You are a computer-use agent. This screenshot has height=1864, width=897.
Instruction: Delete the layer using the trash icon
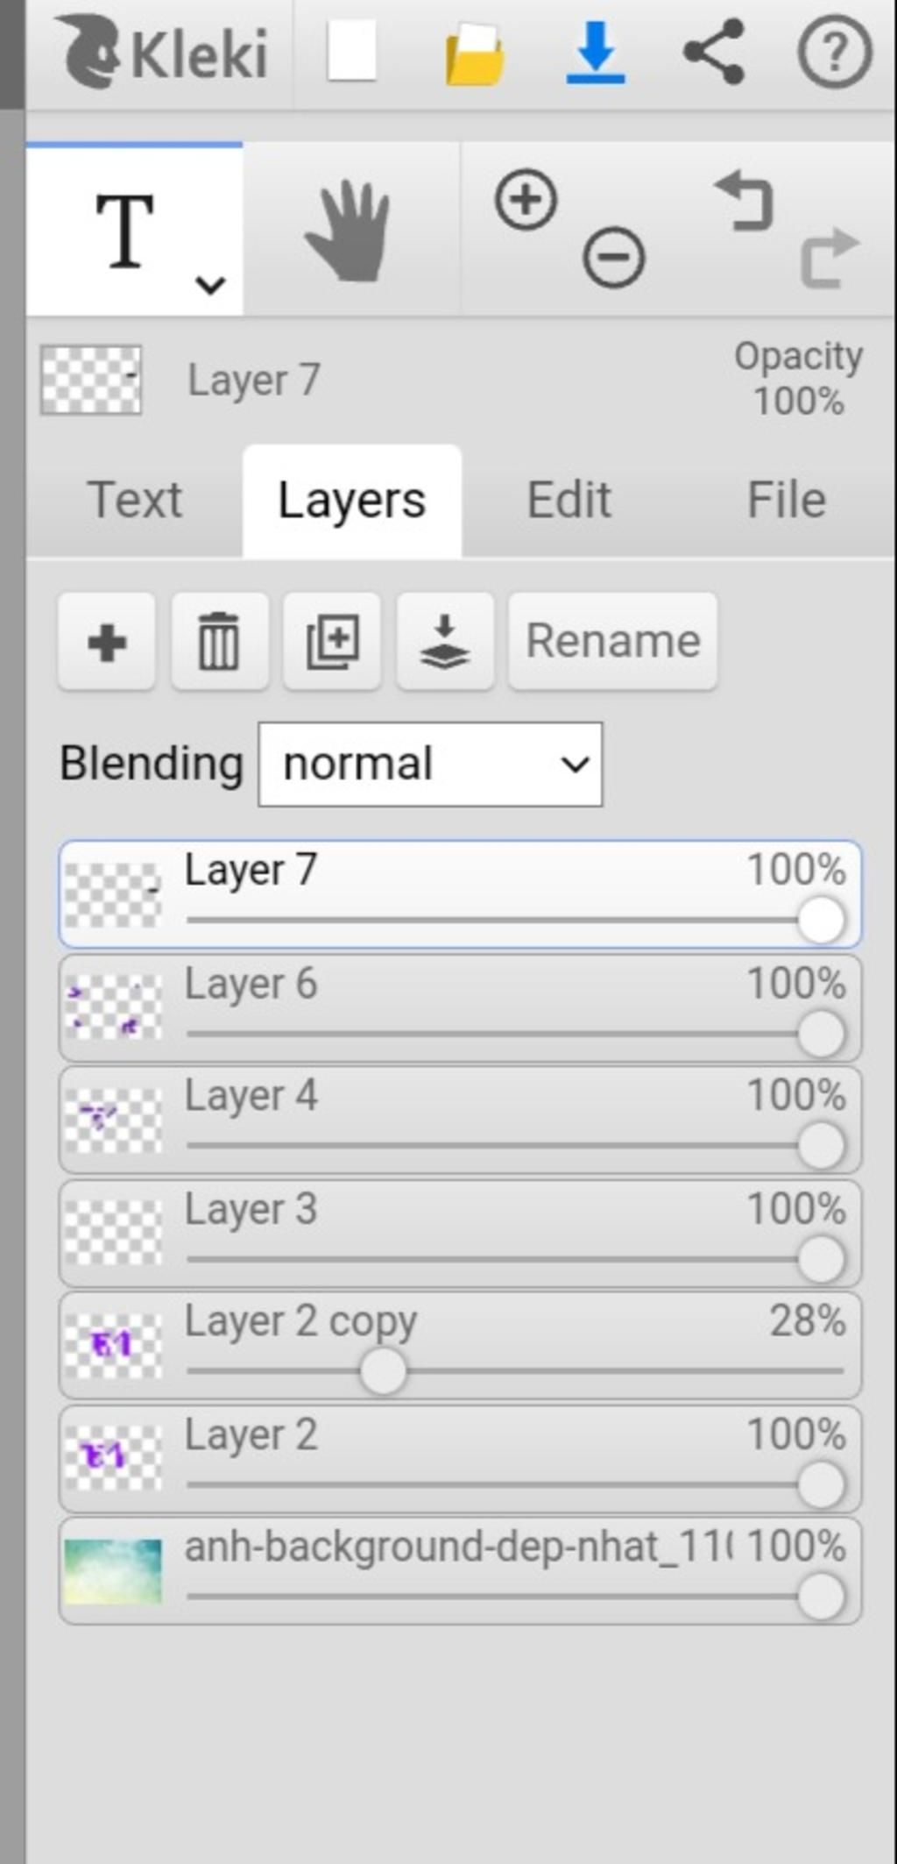[219, 643]
